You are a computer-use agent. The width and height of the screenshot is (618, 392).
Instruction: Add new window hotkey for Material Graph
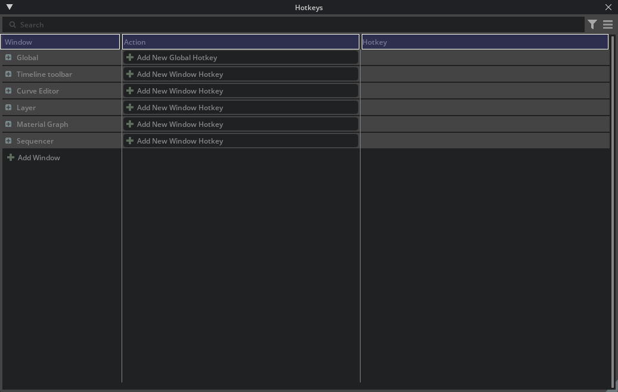click(240, 124)
